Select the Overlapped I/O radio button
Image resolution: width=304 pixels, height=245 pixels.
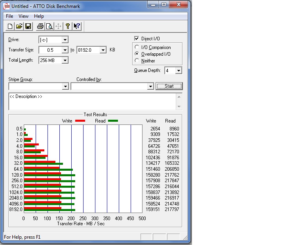point(137,54)
